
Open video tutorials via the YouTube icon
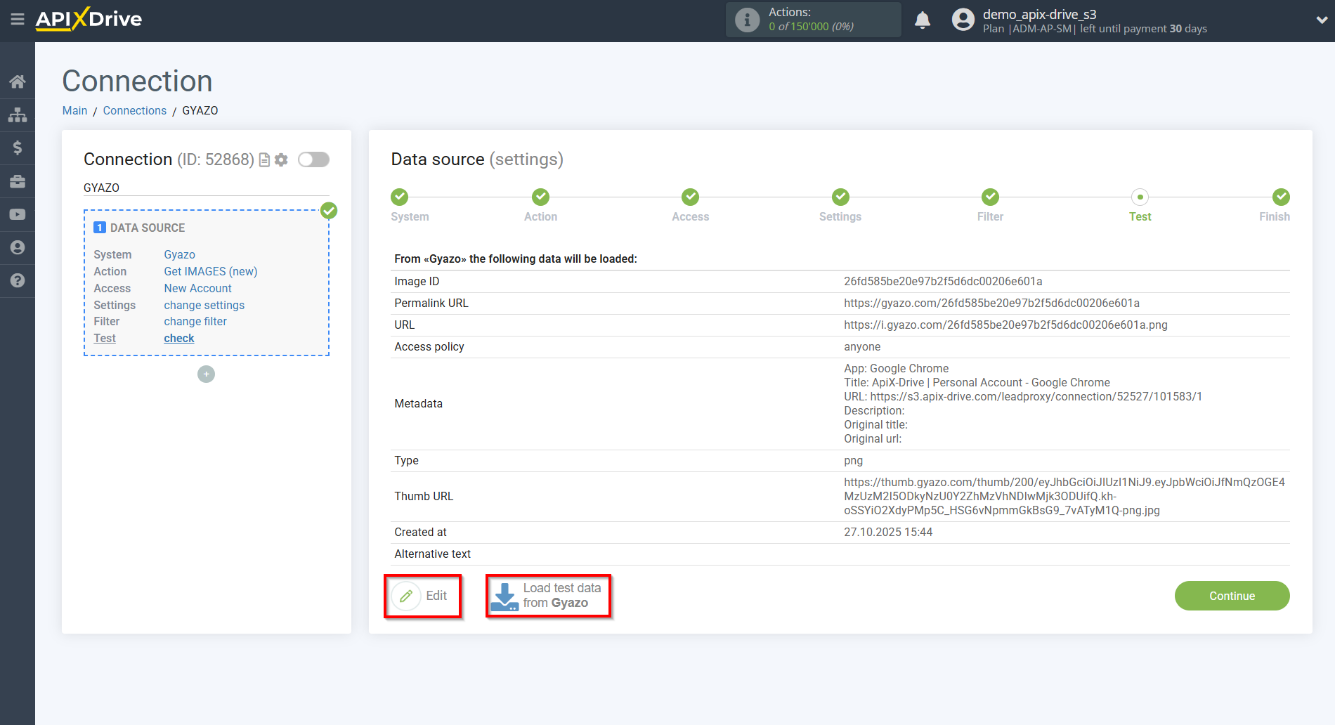click(18, 214)
